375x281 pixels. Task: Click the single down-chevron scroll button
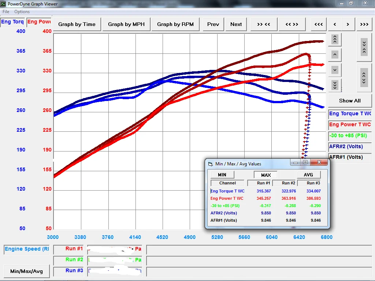[x=335, y=70]
